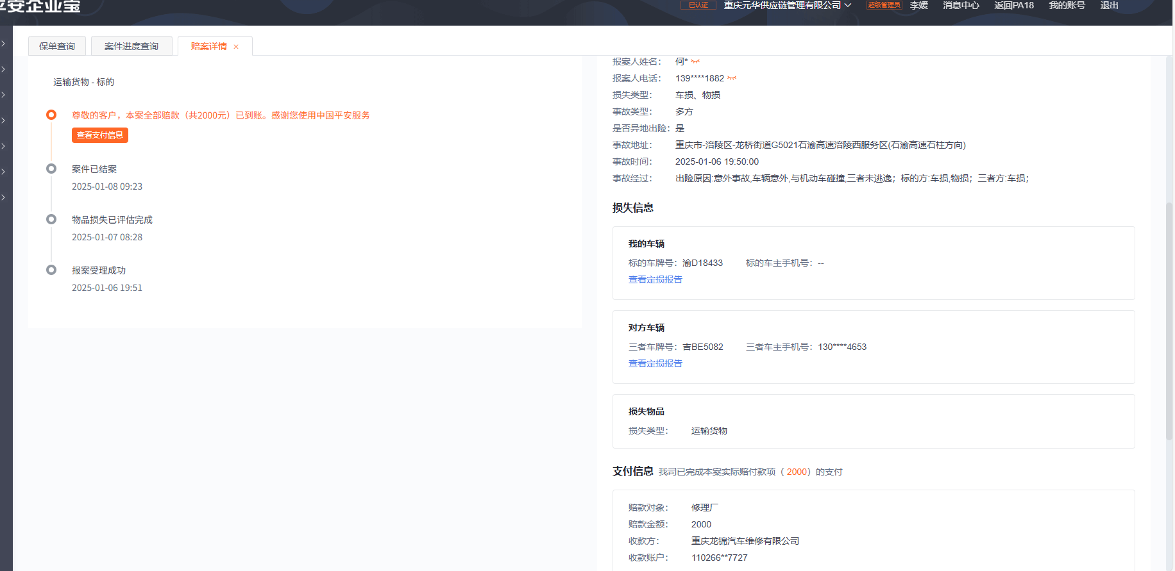Click the 查看支付信息 button
1175x571 pixels.
coord(100,135)
